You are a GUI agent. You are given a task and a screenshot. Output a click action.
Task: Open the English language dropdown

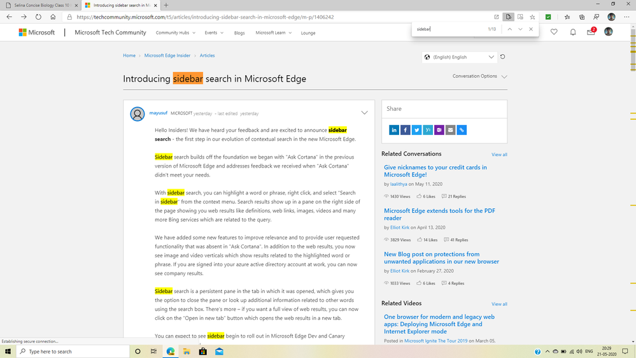click(459, 57)
